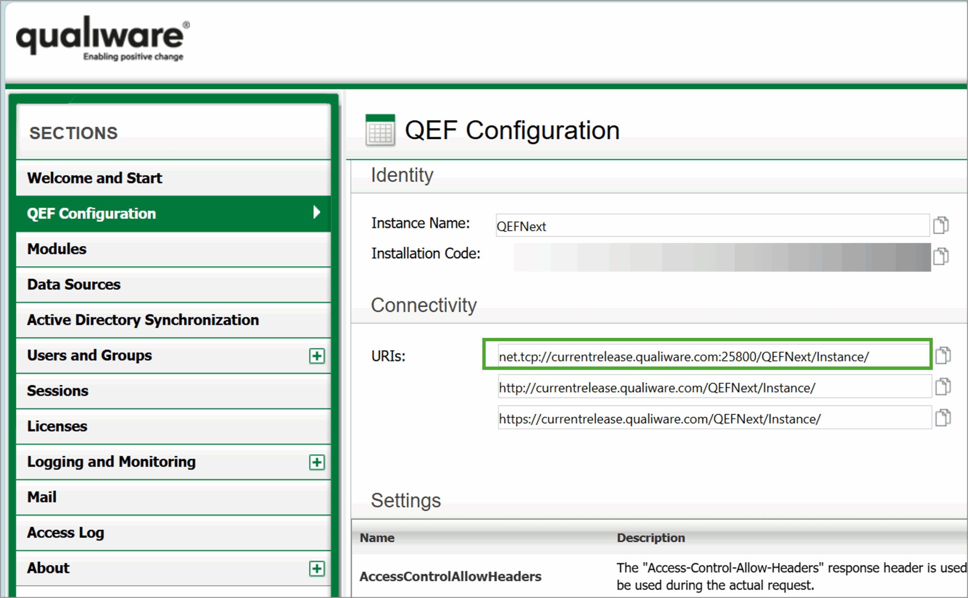Expand the Users and Groups section
The width and height of the screenshot is (968, 598).
pos(317,356)
